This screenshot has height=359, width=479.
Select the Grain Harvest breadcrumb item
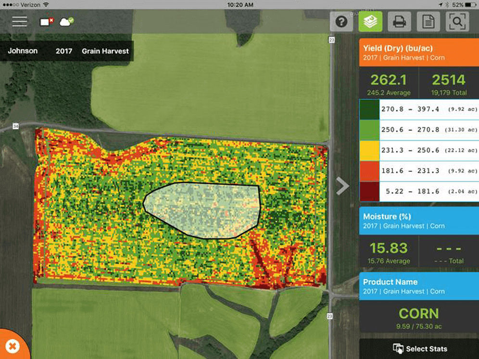pos(105,51)
